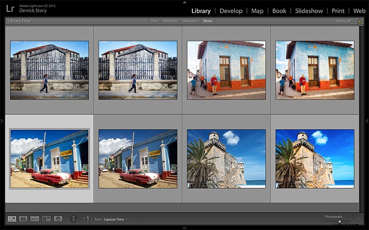Select first fence and walking woman photo
This screenshot has width=369, height=230.
coord(49,70)
